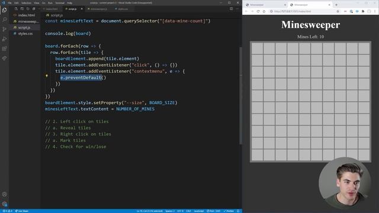Open the editor More Actions menu
Screen dimensions: 379x213
[x=237, y=9]
